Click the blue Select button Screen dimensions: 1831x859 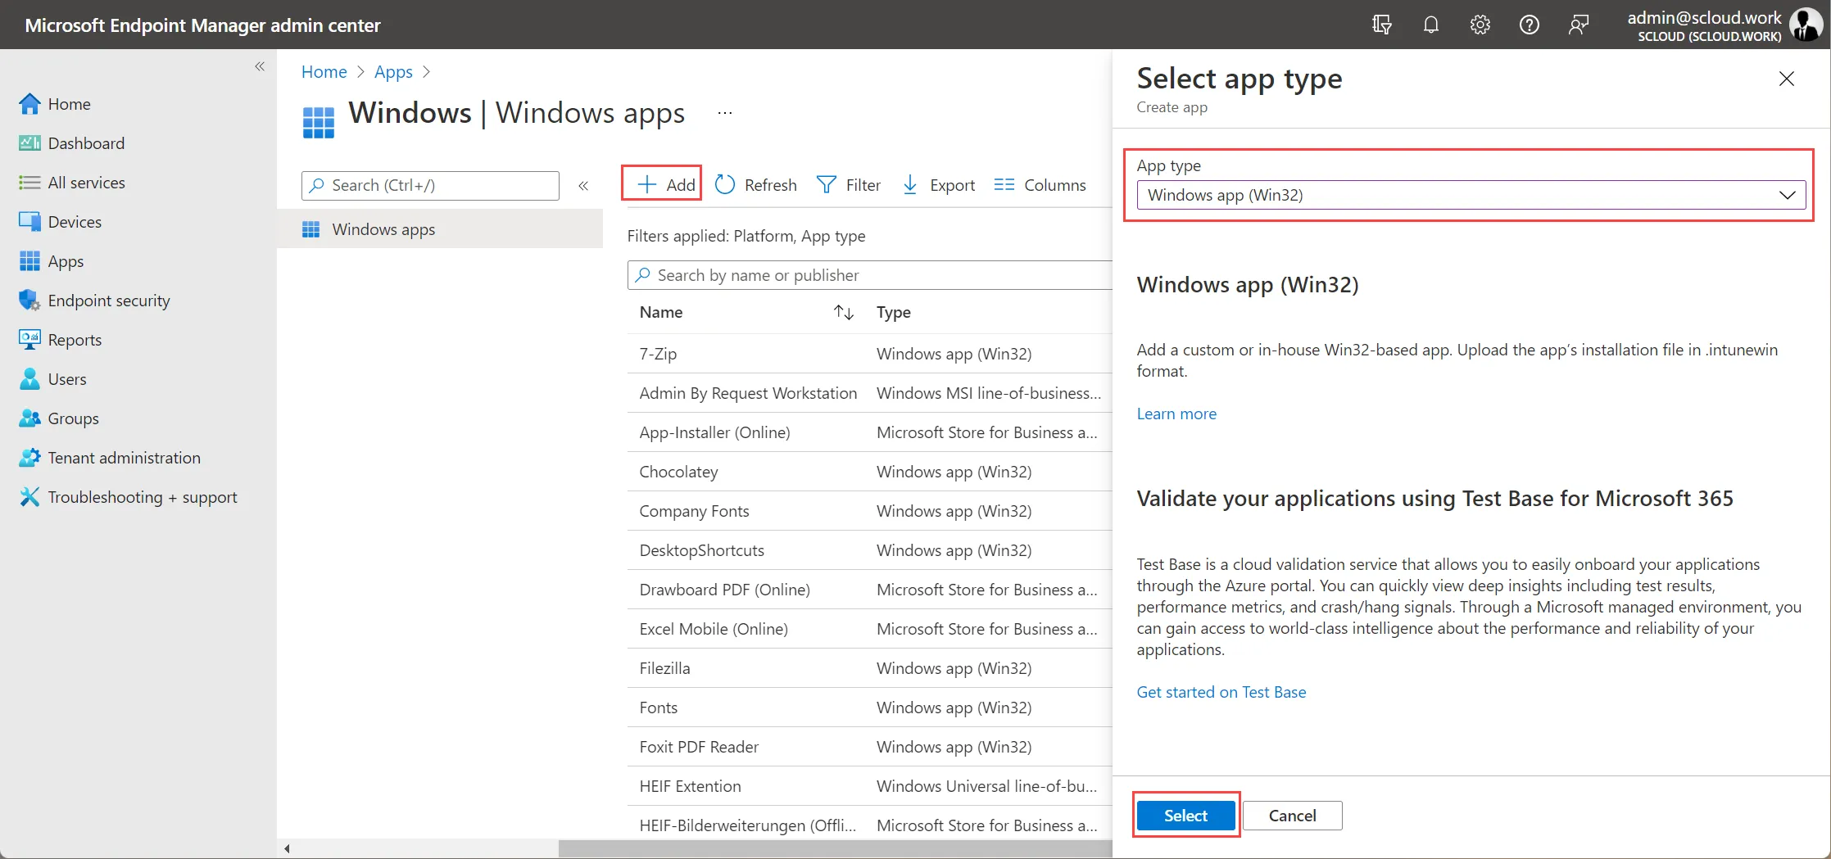pyautogui.click(x=1185, y=816)
